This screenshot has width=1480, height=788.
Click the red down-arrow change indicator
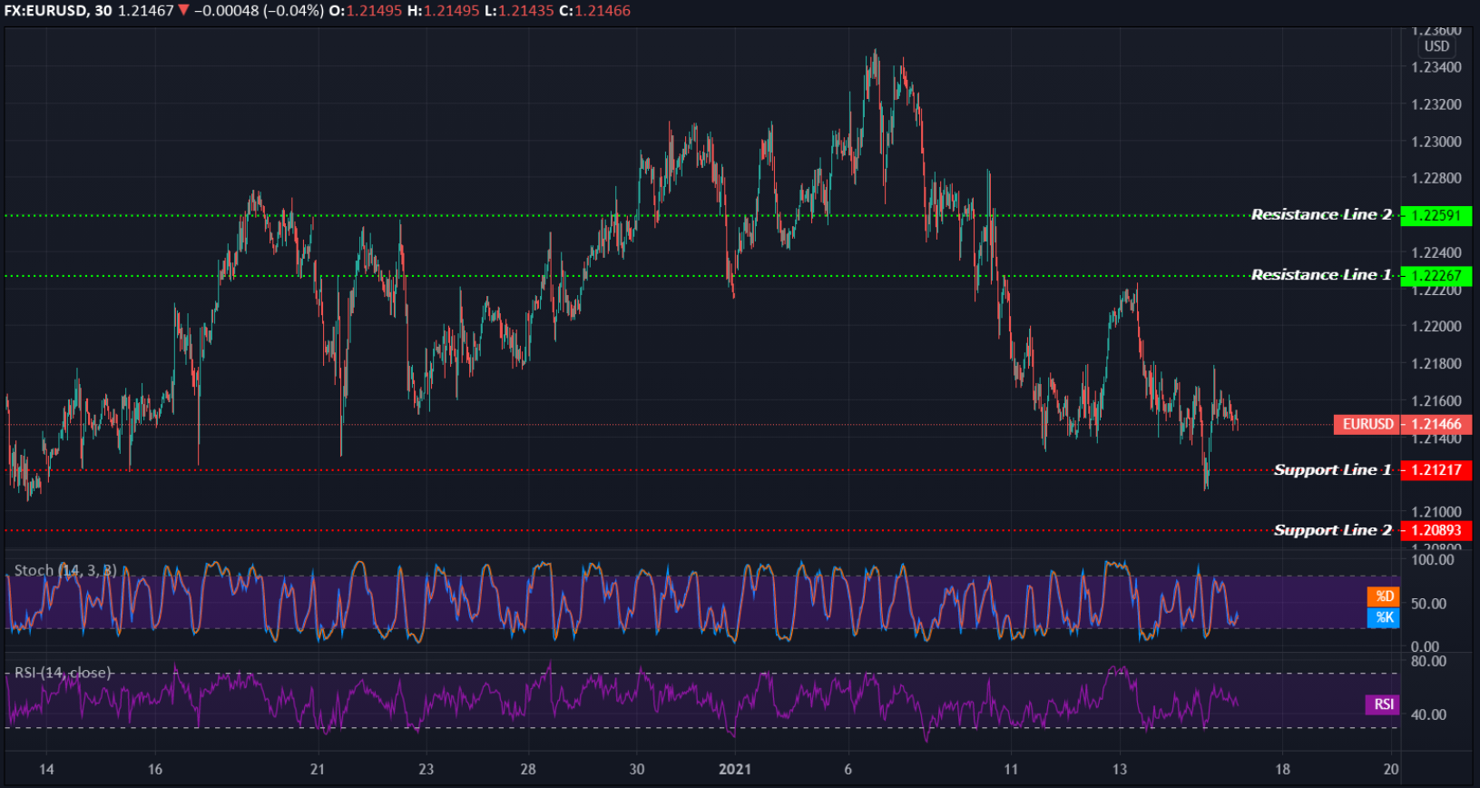183,10
